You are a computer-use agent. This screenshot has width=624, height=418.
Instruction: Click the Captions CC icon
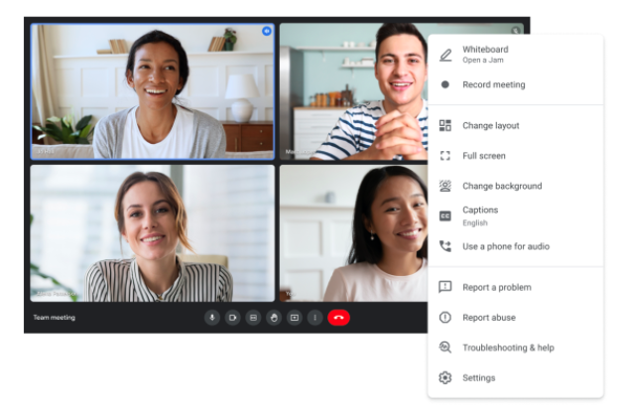445,215
